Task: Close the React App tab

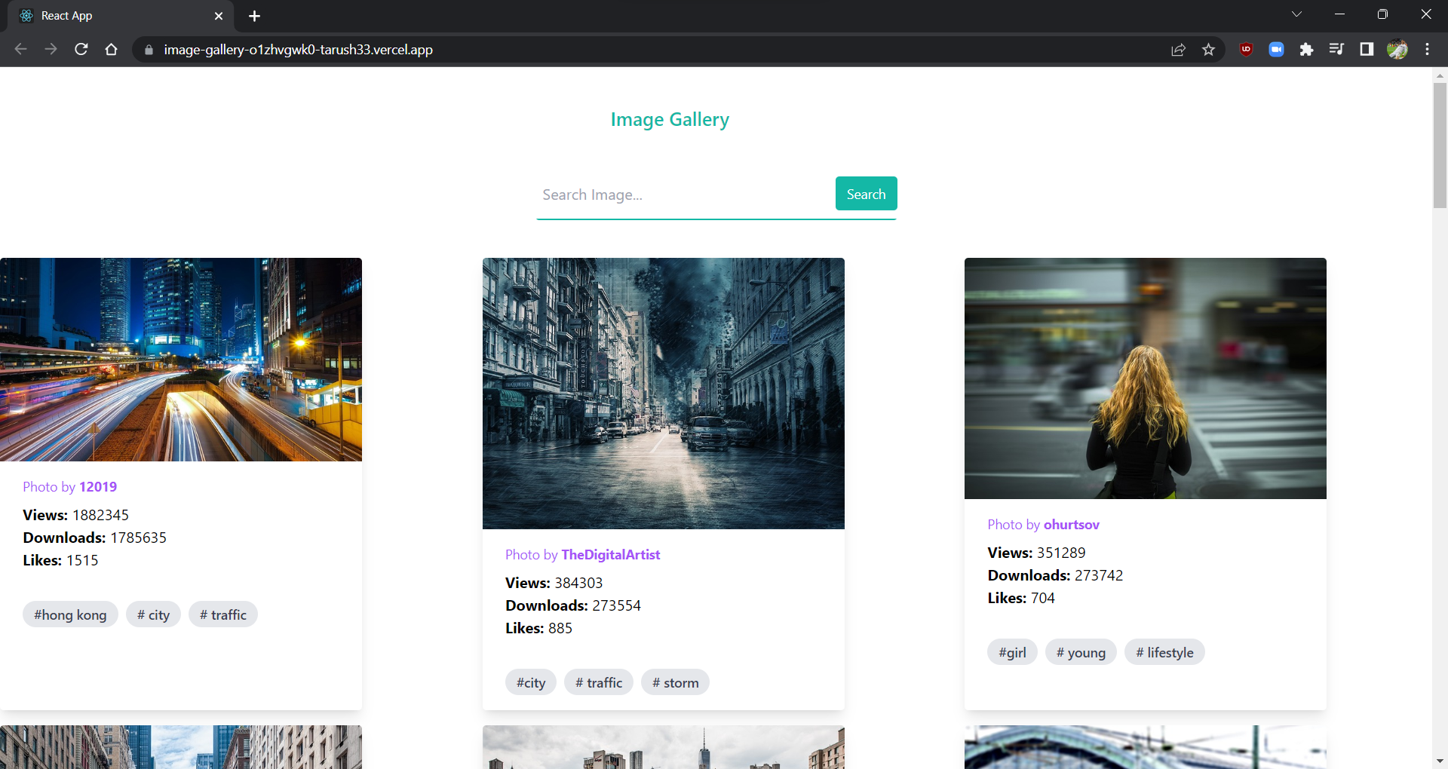Action: coord(219,16)
